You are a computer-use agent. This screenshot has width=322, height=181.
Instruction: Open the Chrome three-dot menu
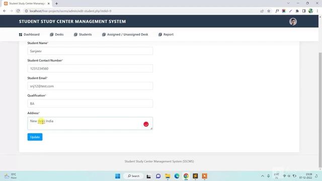tap(317, 11)
